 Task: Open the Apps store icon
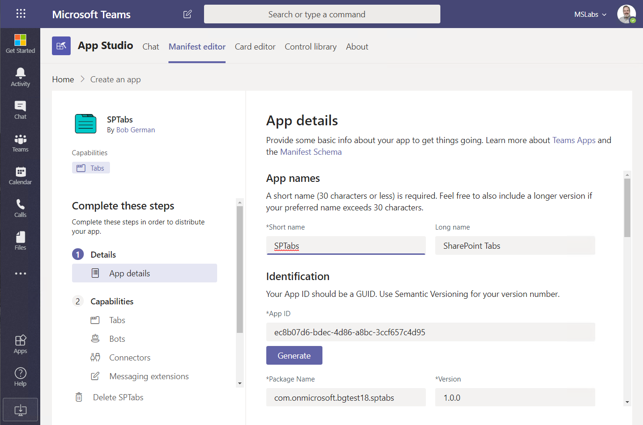pos(20,344)
